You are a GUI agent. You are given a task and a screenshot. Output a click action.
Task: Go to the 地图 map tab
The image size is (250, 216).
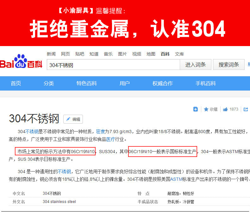151,54
